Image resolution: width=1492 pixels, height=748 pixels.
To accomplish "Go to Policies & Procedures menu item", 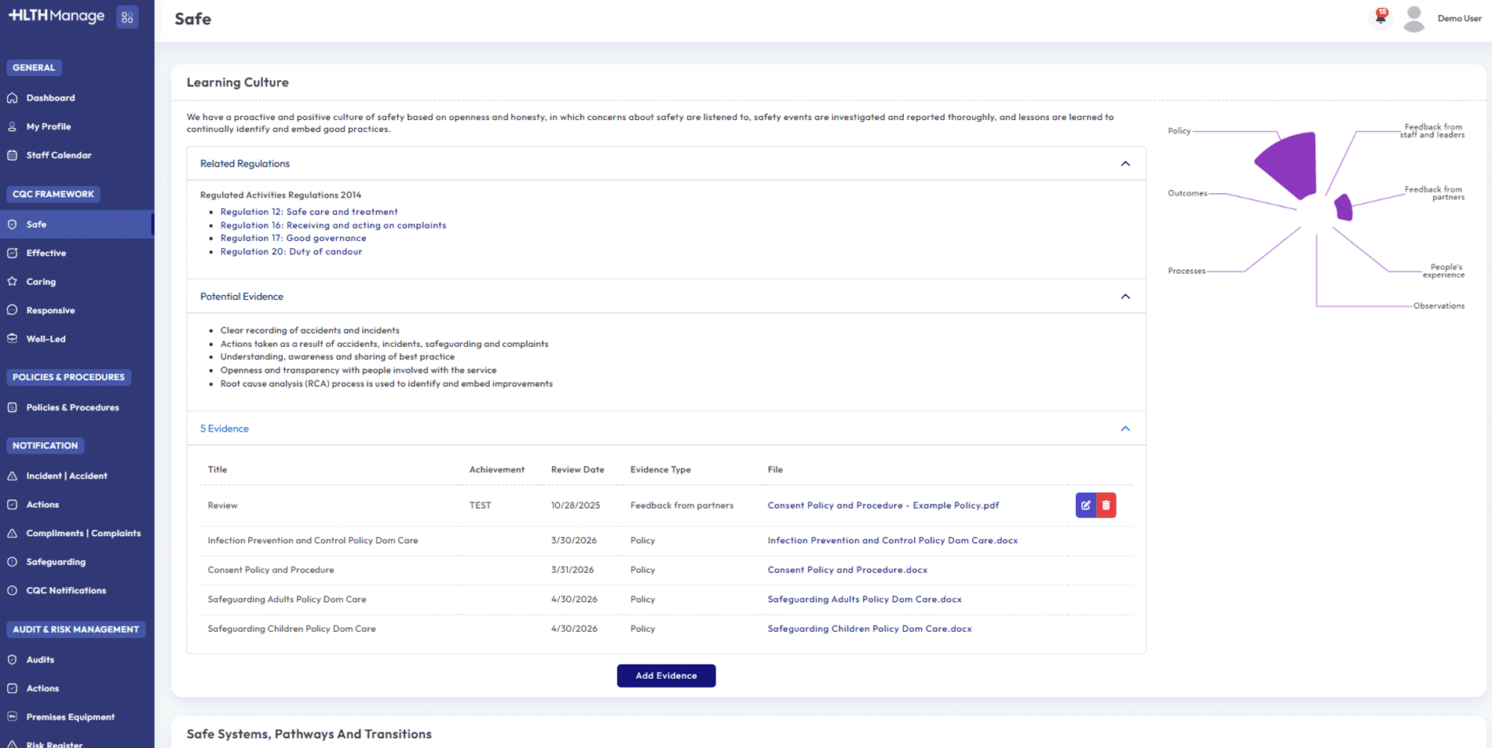I will (x=72, y=407).
